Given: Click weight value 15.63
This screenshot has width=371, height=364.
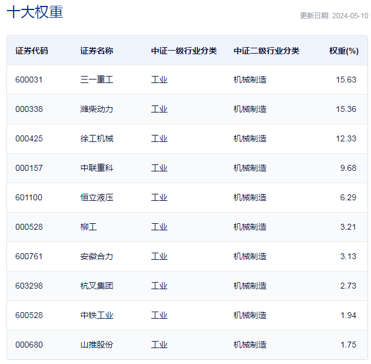Looking at the screenshot, I should point(346,80).
